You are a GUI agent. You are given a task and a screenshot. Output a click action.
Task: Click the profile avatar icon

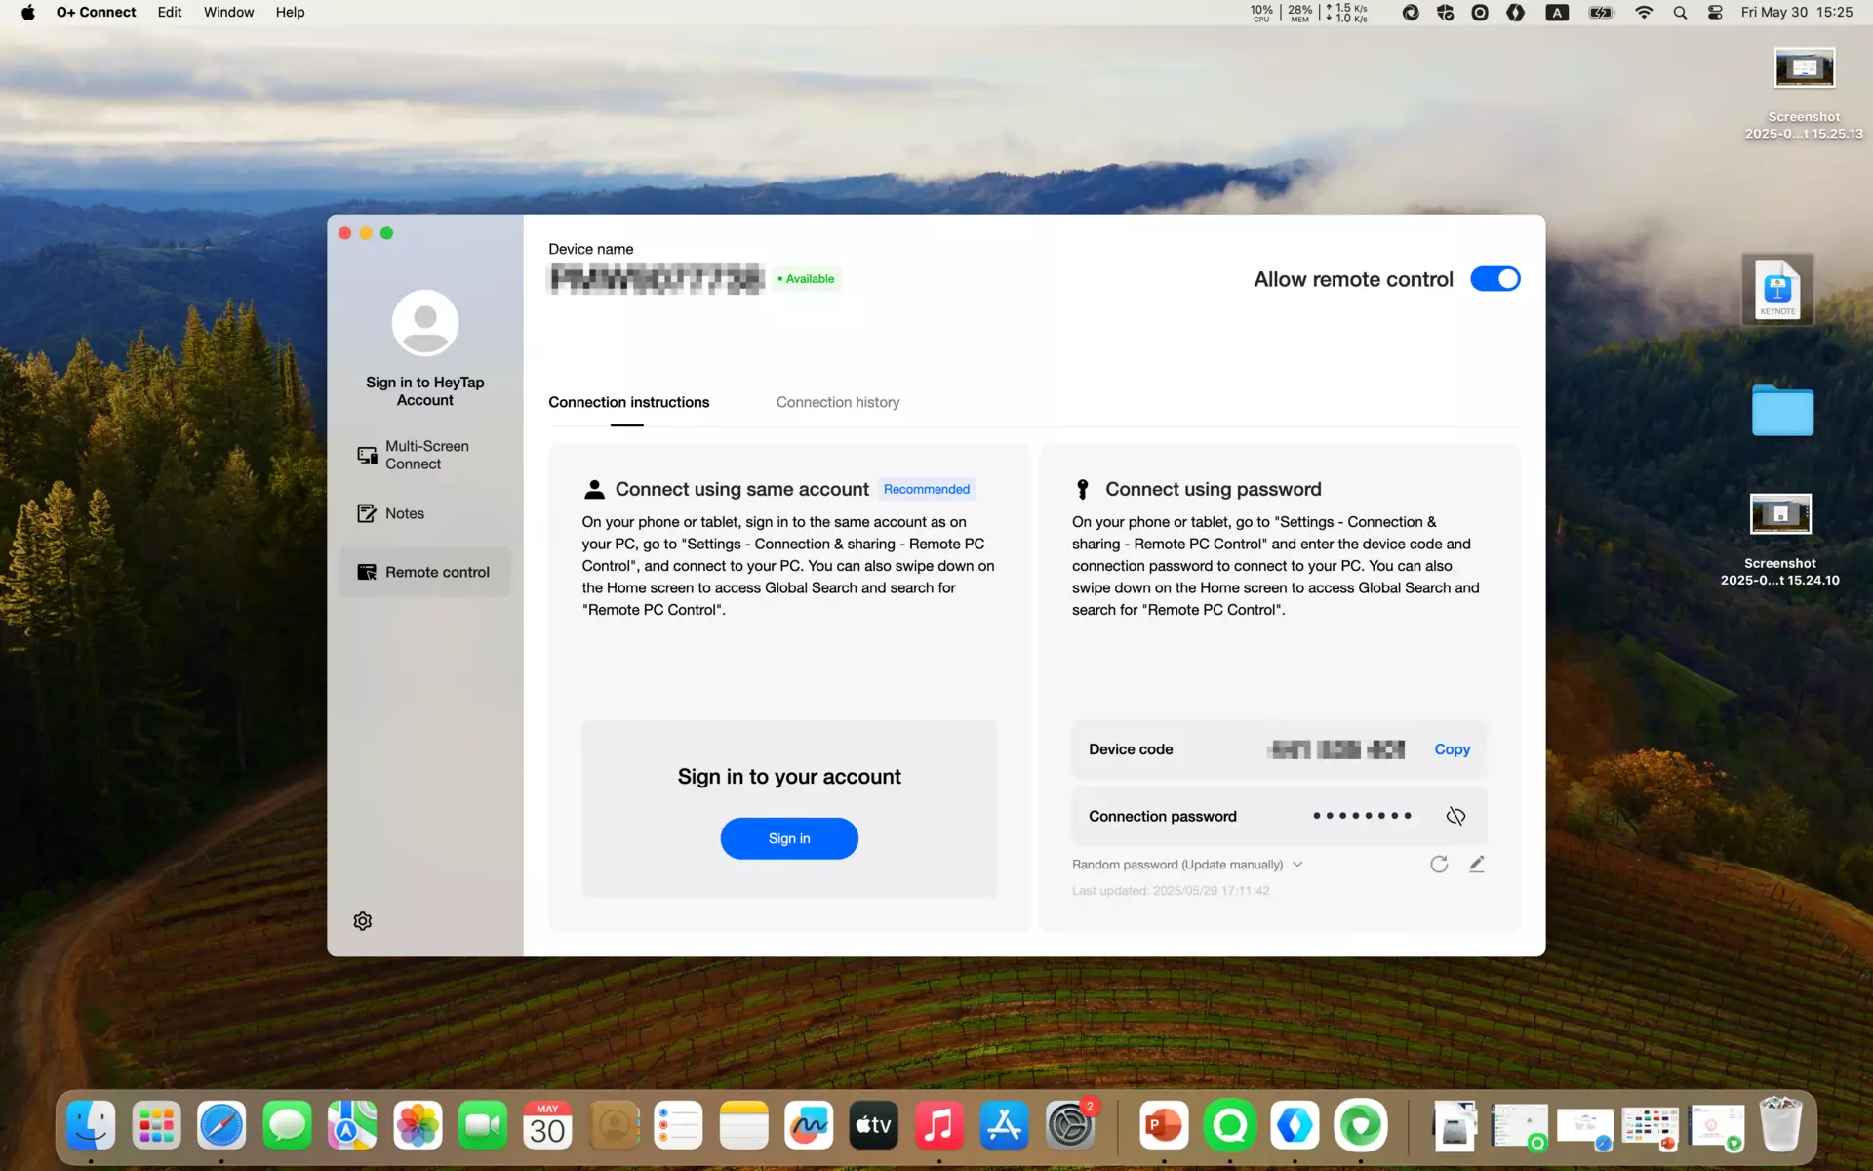[x=425, y=323]
